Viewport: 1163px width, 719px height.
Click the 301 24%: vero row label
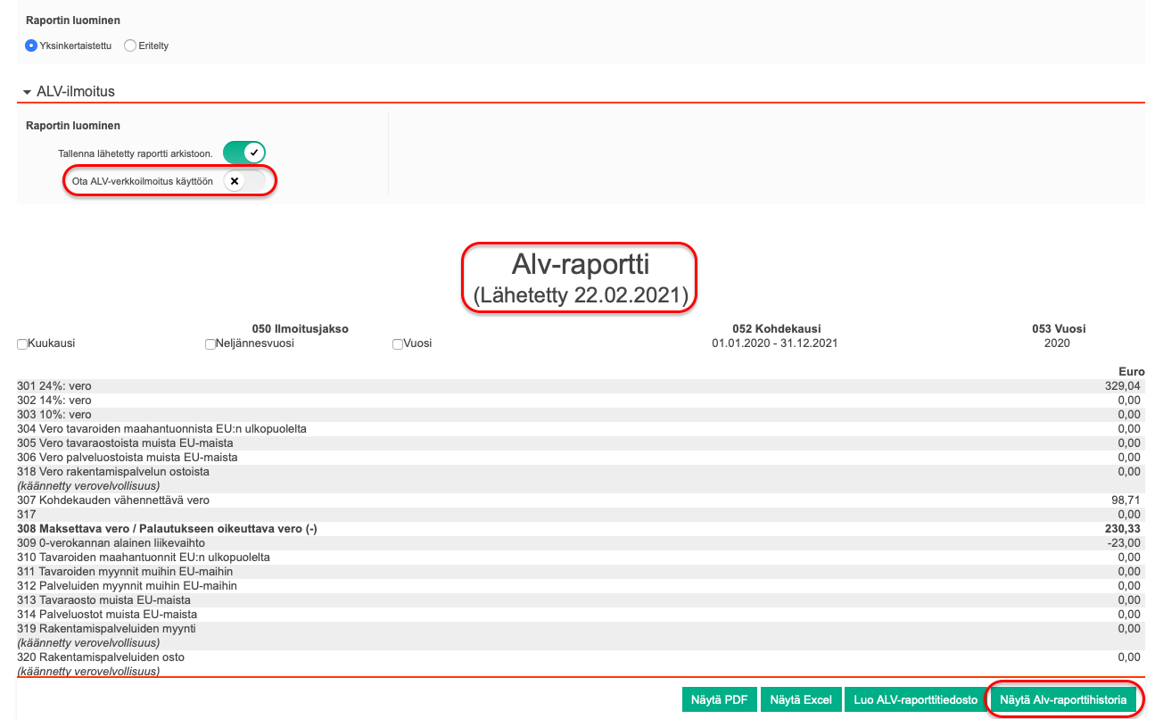click(54, 386)
